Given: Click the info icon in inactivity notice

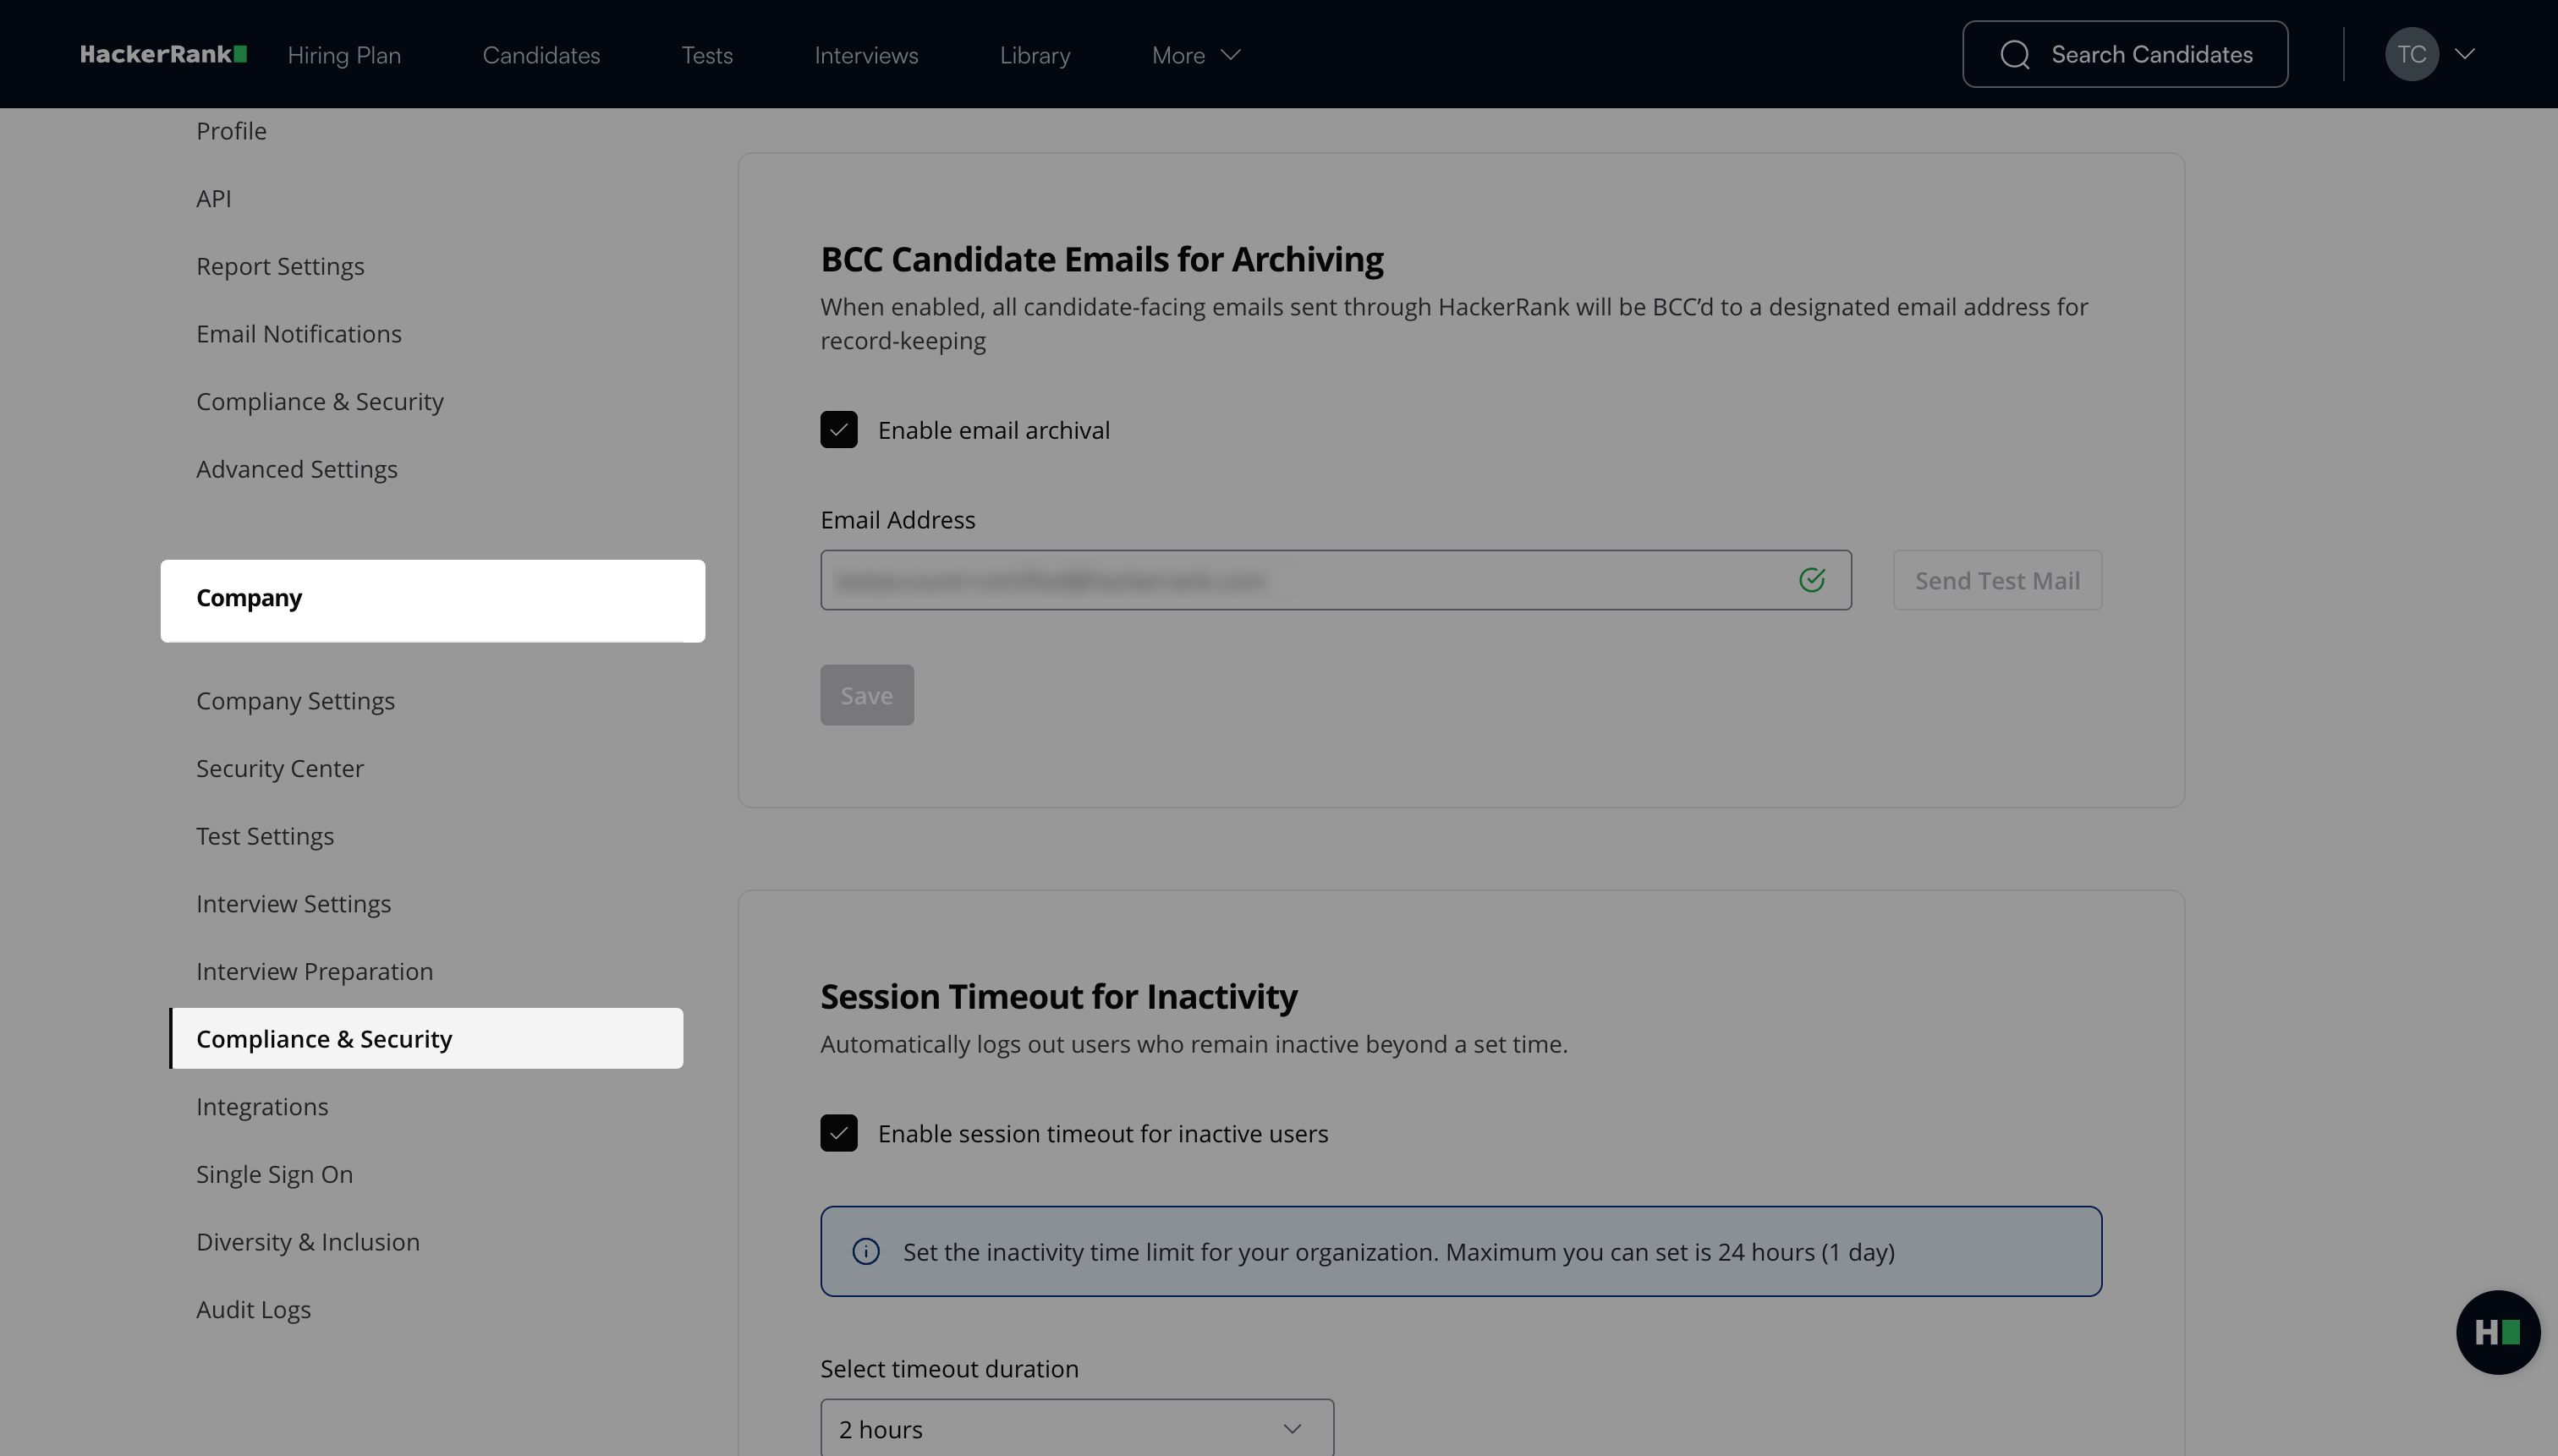Looking at the screenshot, I should tap(865, 1251).
